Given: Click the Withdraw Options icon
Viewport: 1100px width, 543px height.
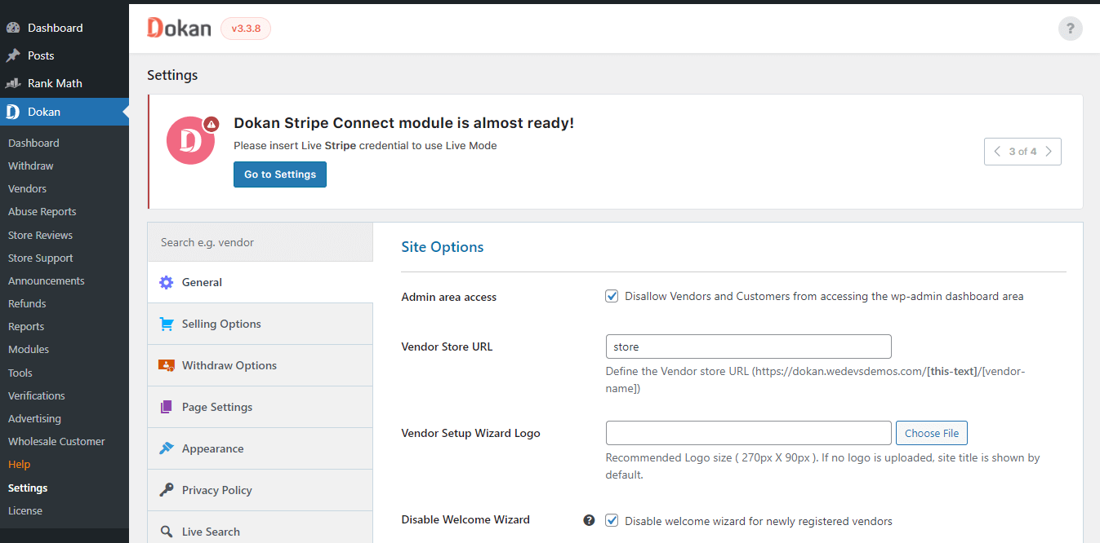Looking at the screenshot, I should tap(167, 365).
